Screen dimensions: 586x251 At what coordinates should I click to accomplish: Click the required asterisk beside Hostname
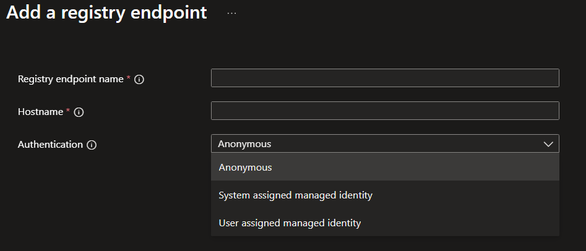coord(68,111)
